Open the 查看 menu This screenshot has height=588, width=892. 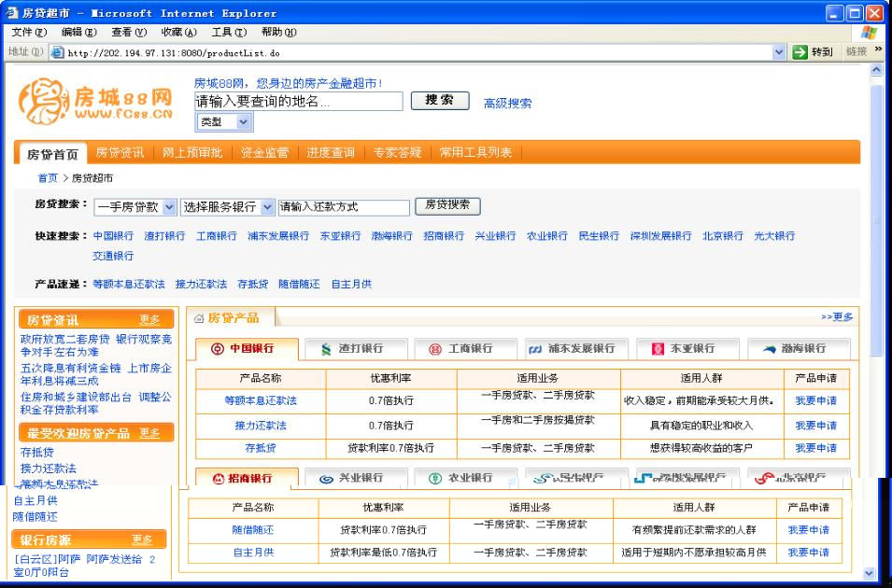tap(129, 33)
